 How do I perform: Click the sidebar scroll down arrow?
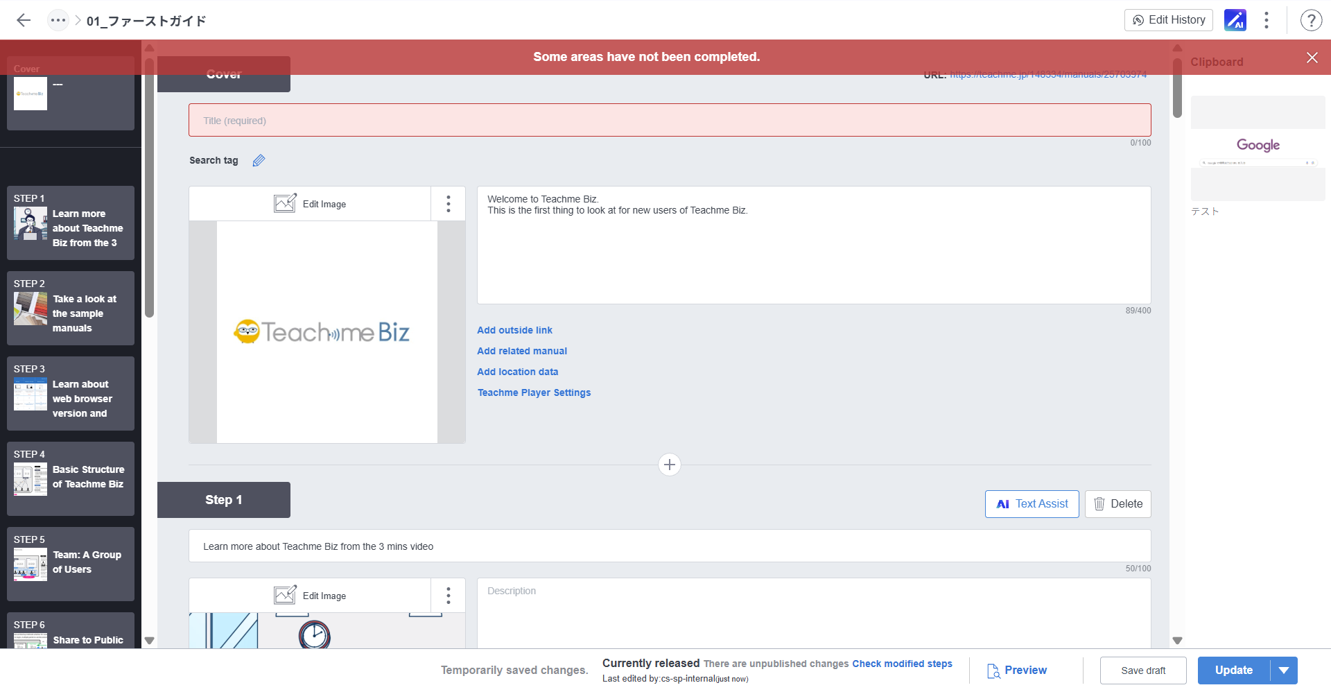tap(149, 641)
